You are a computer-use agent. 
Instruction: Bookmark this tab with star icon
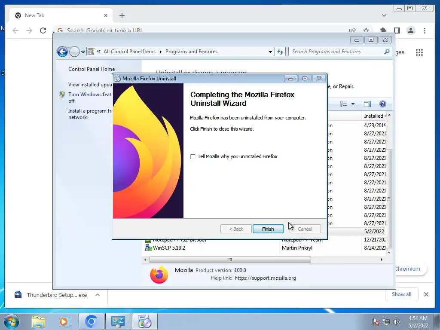pos(366,30)
